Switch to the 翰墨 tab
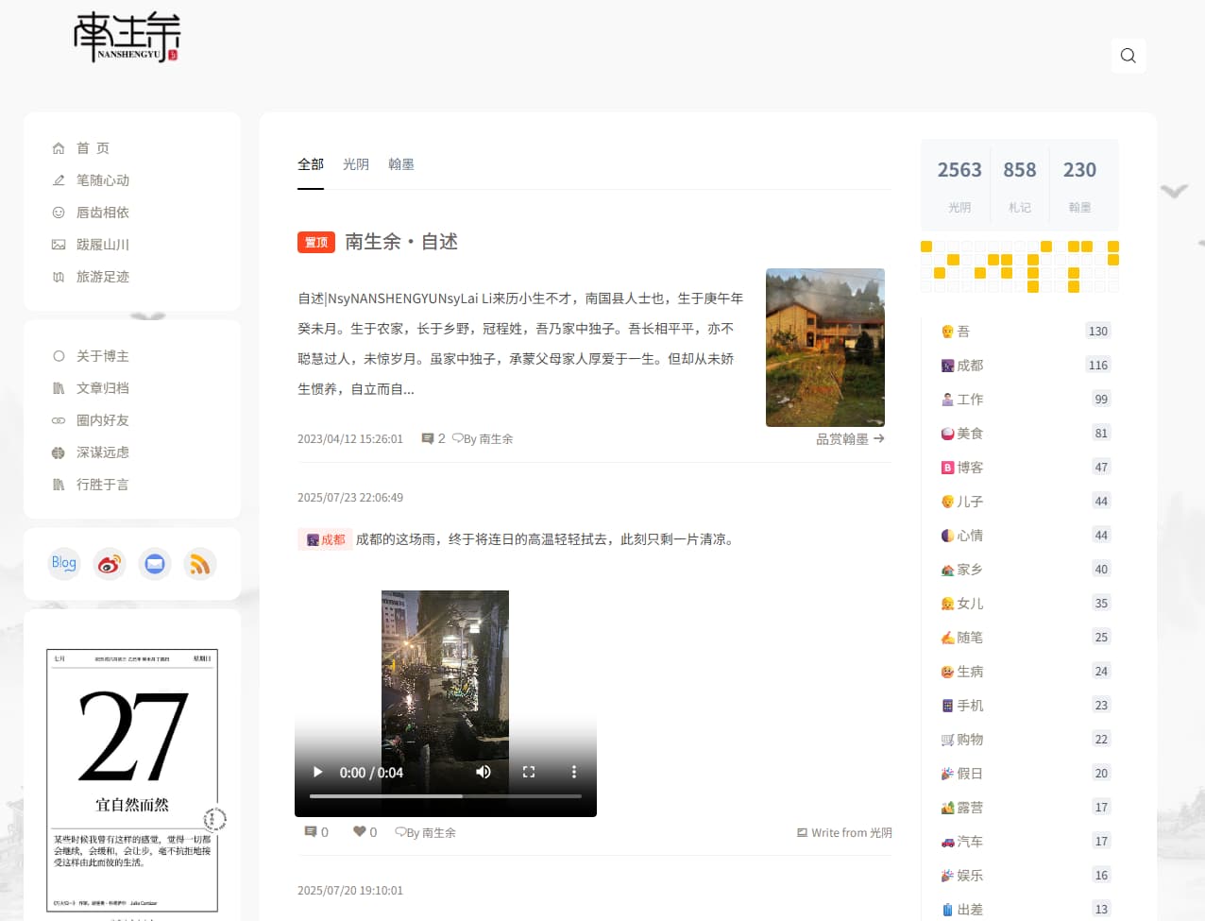Viewport: 1205px width, 921px height. pyautogui.click(x=401, y=164)
